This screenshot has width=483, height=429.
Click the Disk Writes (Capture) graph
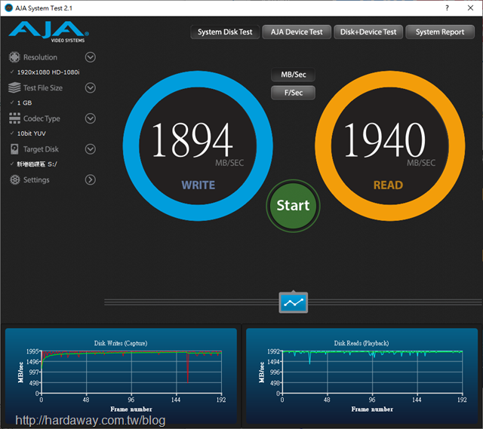click(x=121, y=376)
